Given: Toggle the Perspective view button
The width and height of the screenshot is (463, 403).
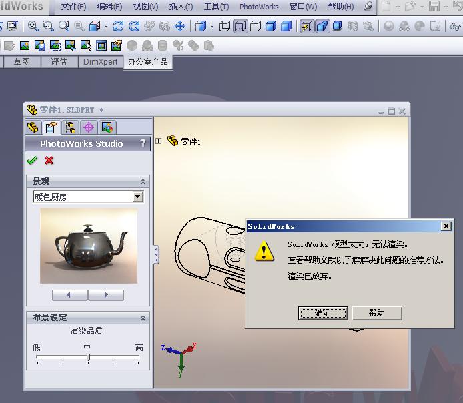Looking at the screenshot, I should tap(322, 26).
